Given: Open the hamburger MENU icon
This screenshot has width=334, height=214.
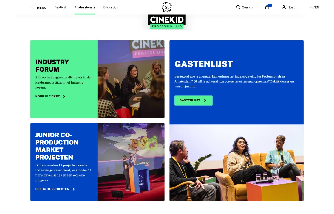Looking at the screenshot, I should coord(32,8).
